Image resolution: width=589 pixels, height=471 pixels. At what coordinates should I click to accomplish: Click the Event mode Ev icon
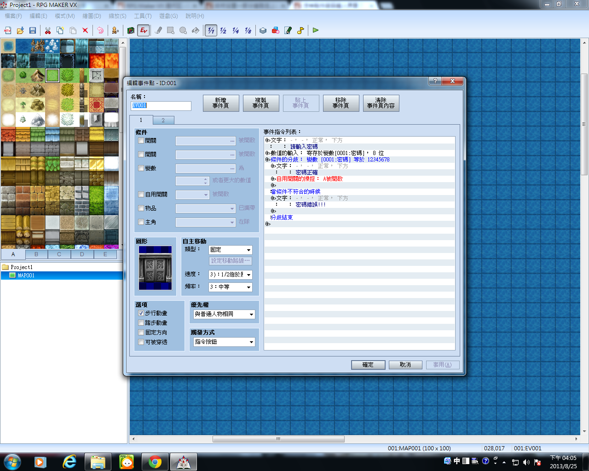click(x=144, y=30)
